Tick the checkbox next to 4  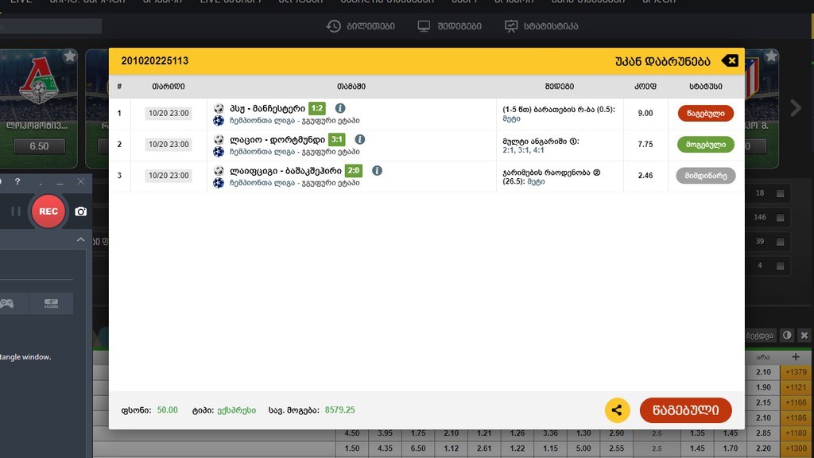click(781, 266)
